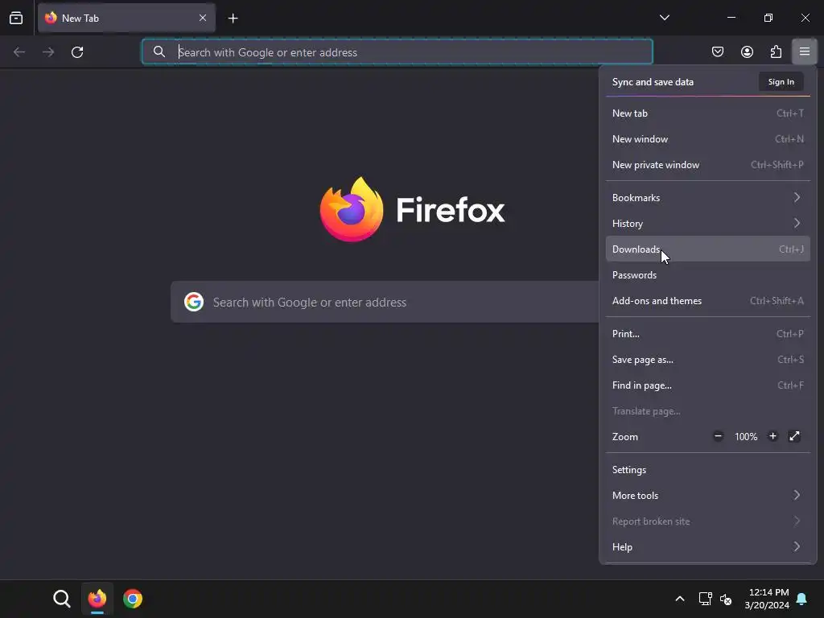
Task: Choose New window menu entry
Action: coord(708,138)
